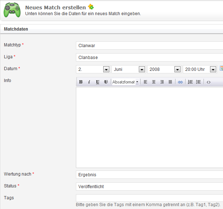
Task: Open the Status select showing Veröffentlicht
Action: coord(150,187)
